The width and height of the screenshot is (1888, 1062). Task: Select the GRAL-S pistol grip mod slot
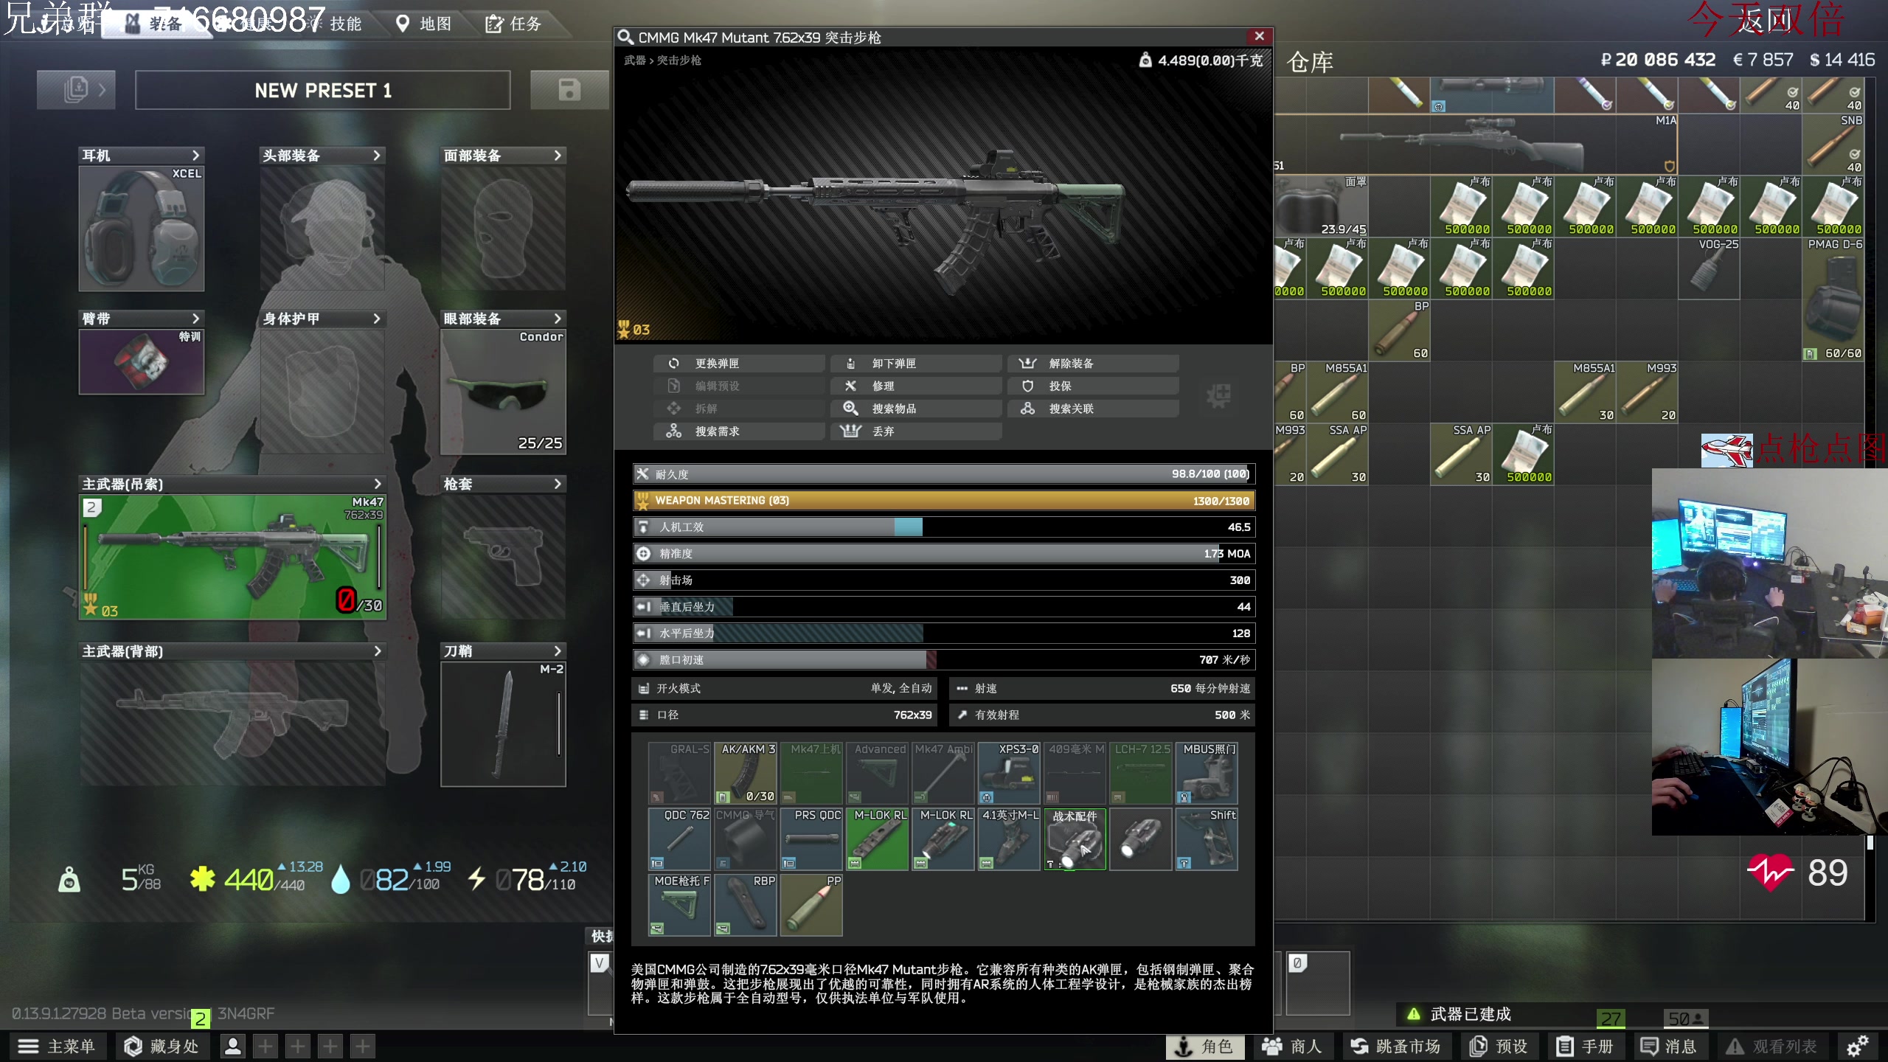[x=679, y=773]
